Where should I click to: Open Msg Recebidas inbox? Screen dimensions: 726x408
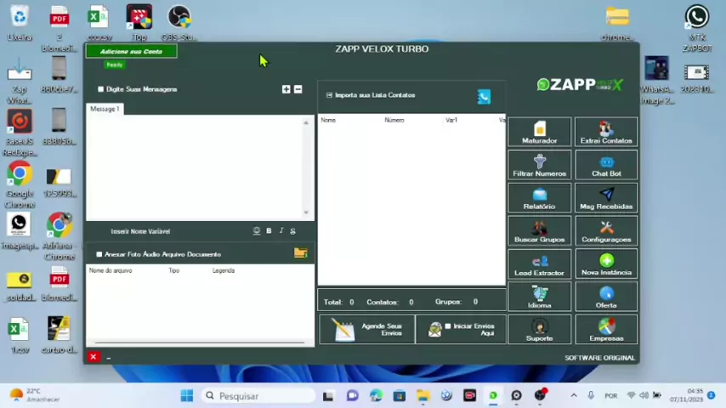(x=606, y=199)
